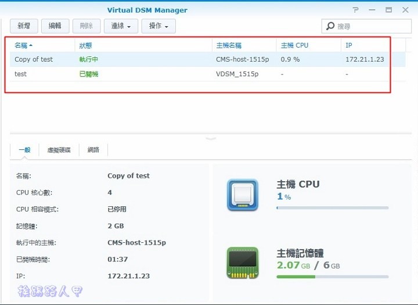Sort by the 主機名稱 column header

[x=244, y=45]
